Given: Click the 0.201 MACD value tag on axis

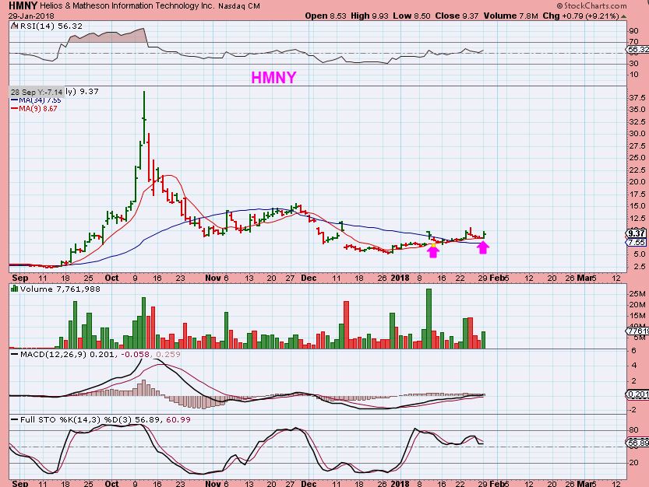Looking at the screenshot, I should click(x=638, y=394).
